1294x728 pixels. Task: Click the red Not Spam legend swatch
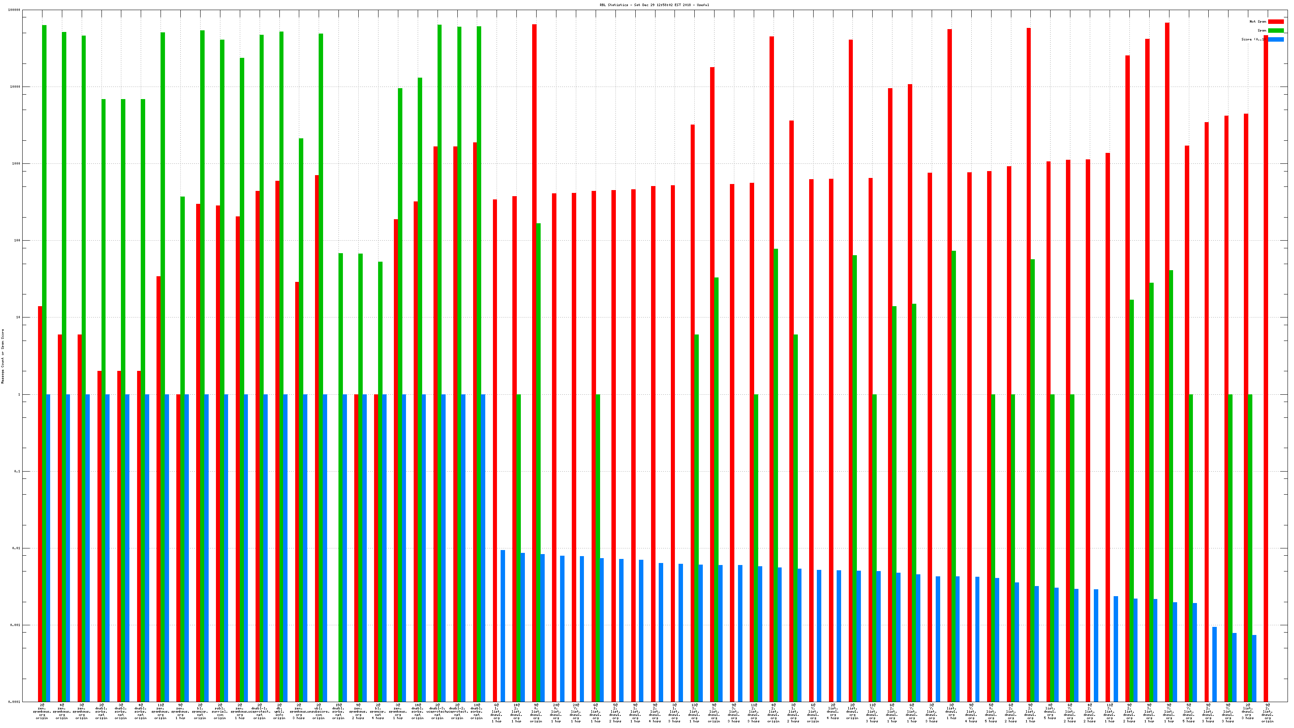pyautogui.click(x=1275, y=21)
